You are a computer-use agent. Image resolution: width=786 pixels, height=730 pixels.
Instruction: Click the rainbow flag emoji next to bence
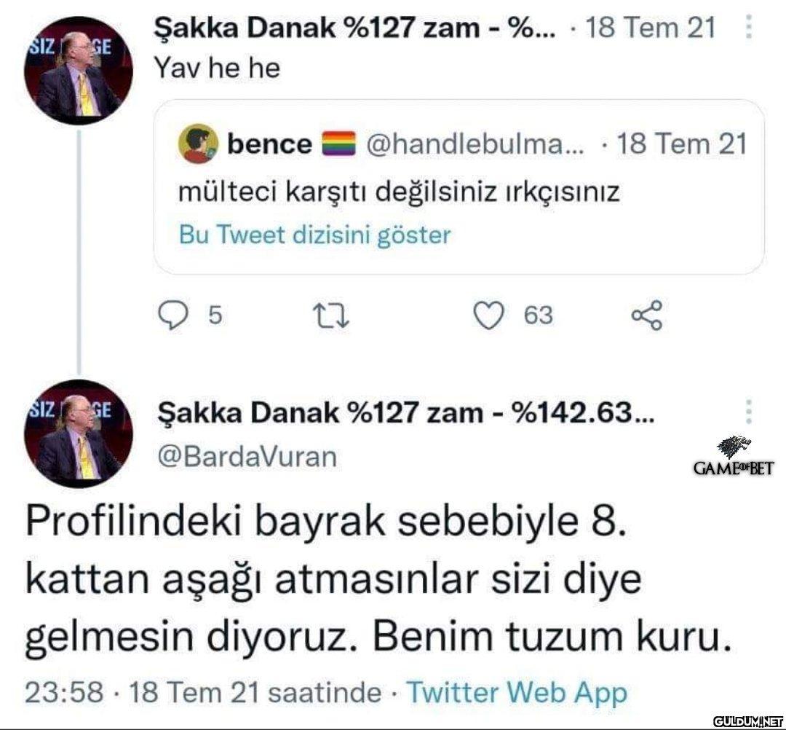coord(336,144)
